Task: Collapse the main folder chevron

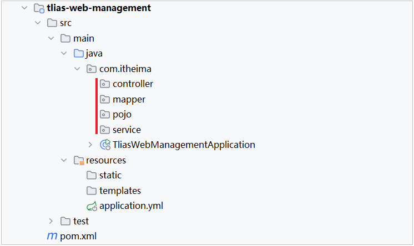Action: click(x=51, y=39)
